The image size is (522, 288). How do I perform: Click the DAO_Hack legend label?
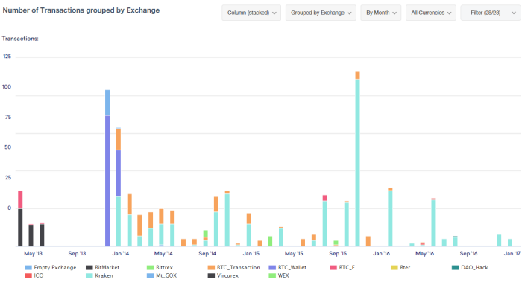pos(475,267)
